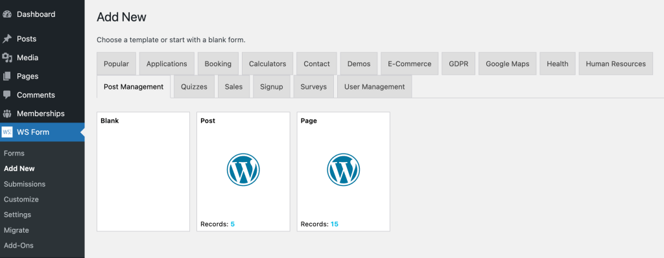Click the WS Form logo icon
The width and height of the screenshot is (664, 258).
[x=7, y=132]
